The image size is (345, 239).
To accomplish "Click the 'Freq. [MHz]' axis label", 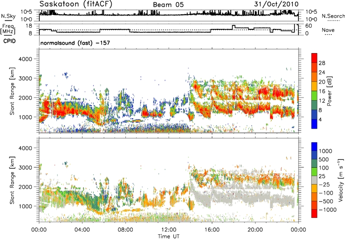I will pos(8,29).
